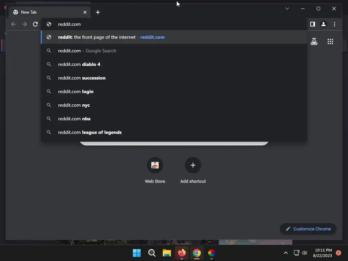Screen dimensions: 348x261
Task: Open the clock showing 10:11 PM
Action: pos(323,253)
